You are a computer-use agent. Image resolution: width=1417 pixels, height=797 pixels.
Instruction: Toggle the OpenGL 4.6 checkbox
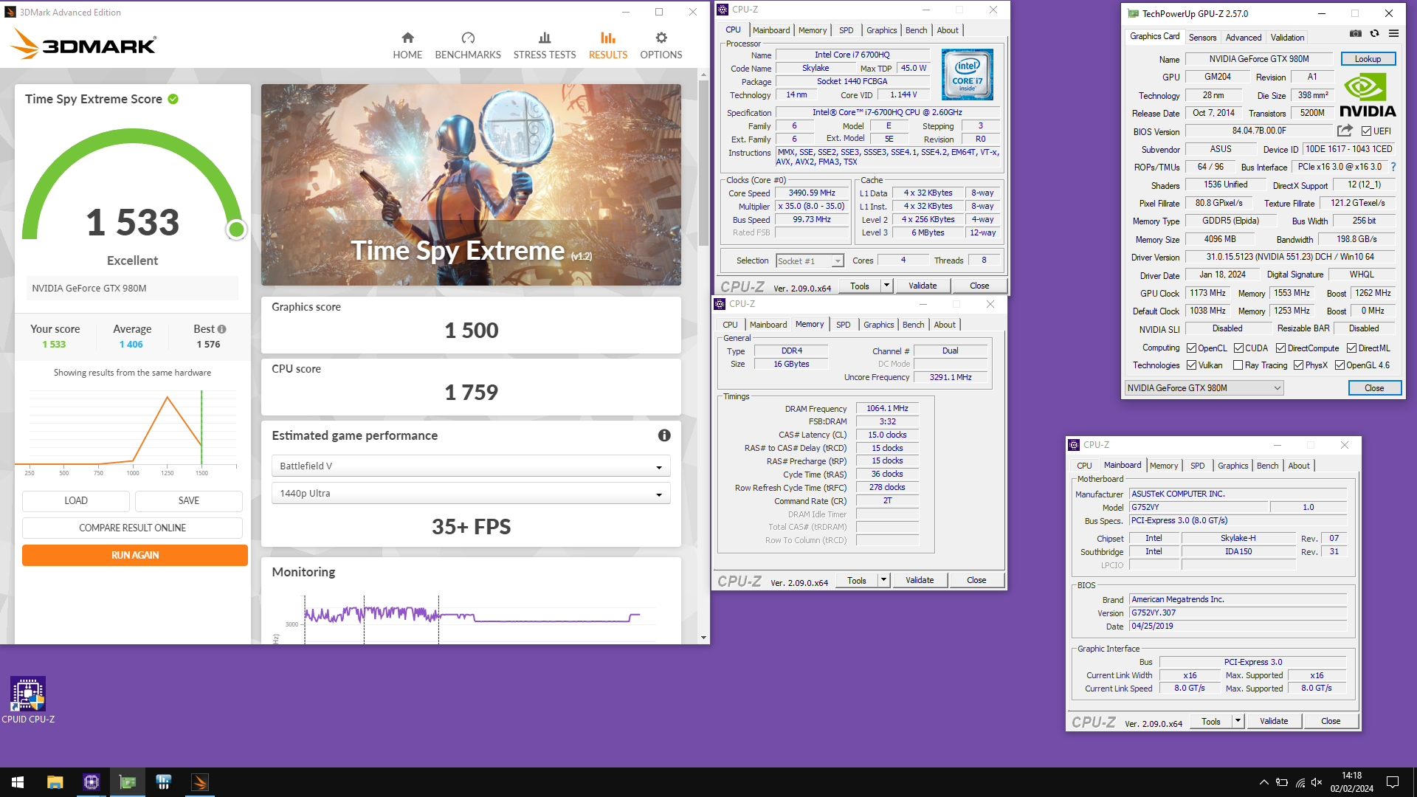(x=1340, y=365)
